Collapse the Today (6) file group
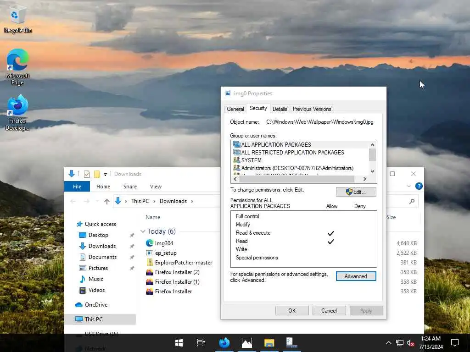470x352 pixels. (143, 231)
